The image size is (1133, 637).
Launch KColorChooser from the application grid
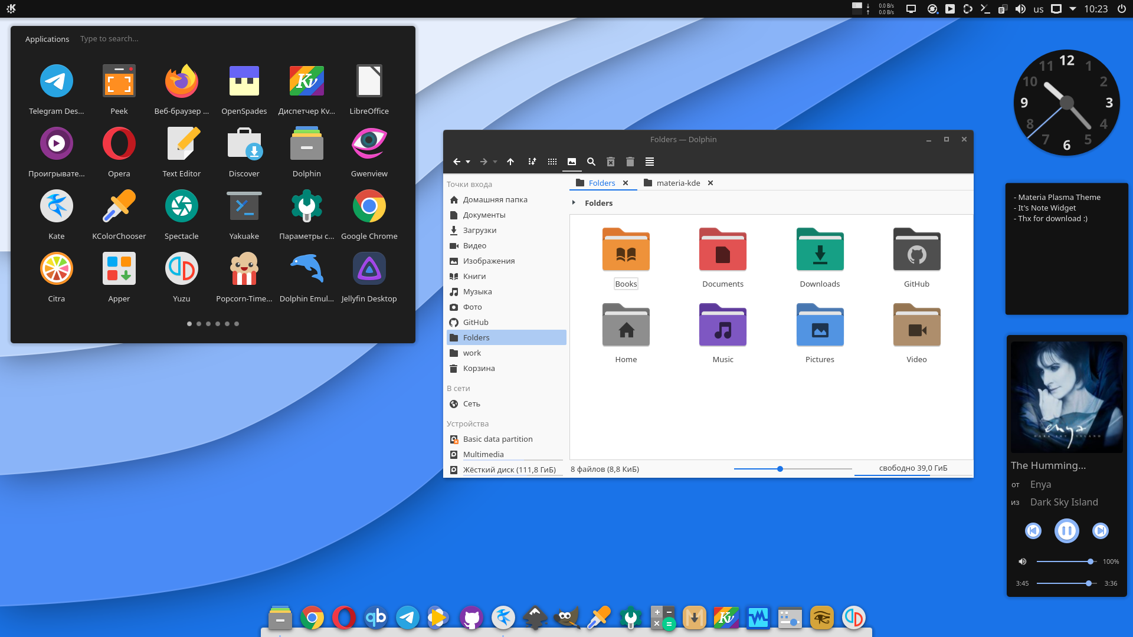tap(119, 215)
